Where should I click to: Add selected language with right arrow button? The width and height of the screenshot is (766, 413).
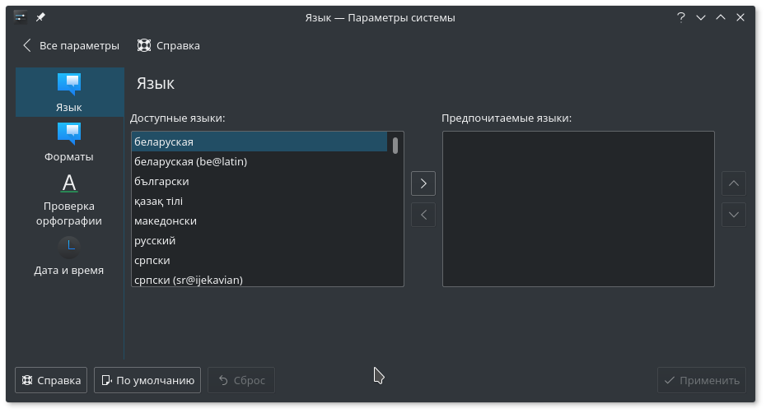(423, 183)
